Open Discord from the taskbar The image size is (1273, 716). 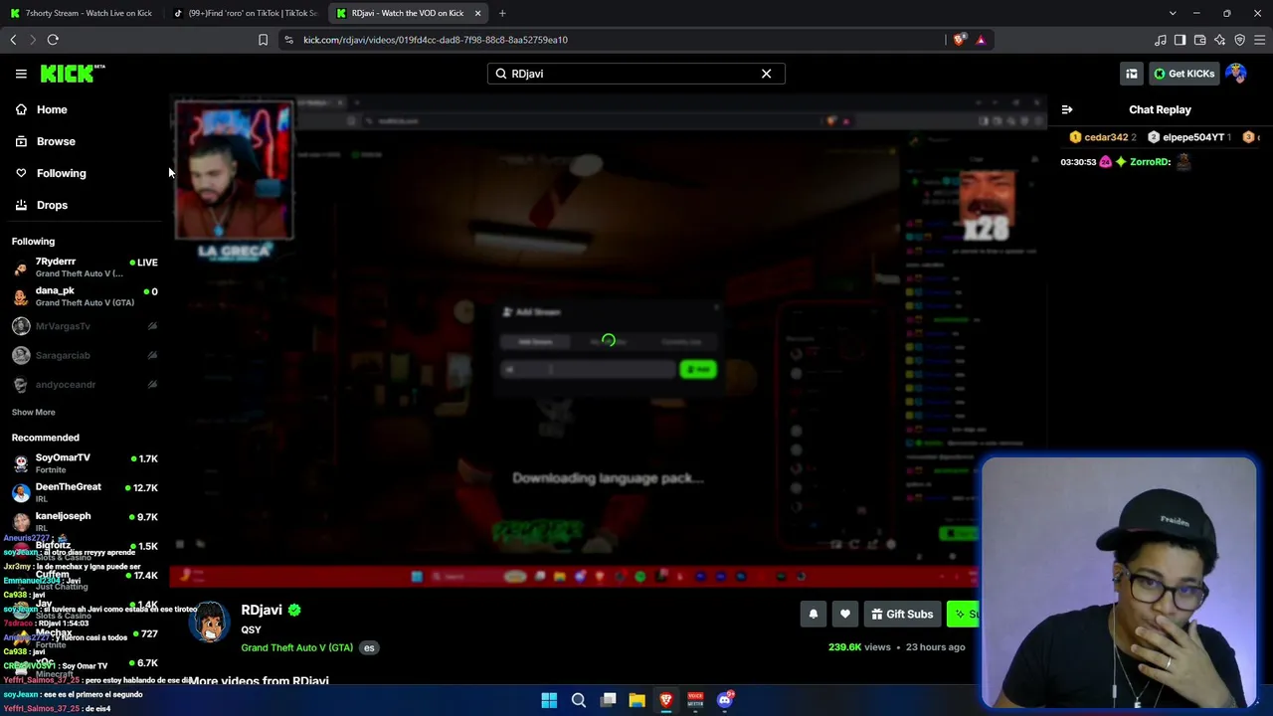[725, 700]
